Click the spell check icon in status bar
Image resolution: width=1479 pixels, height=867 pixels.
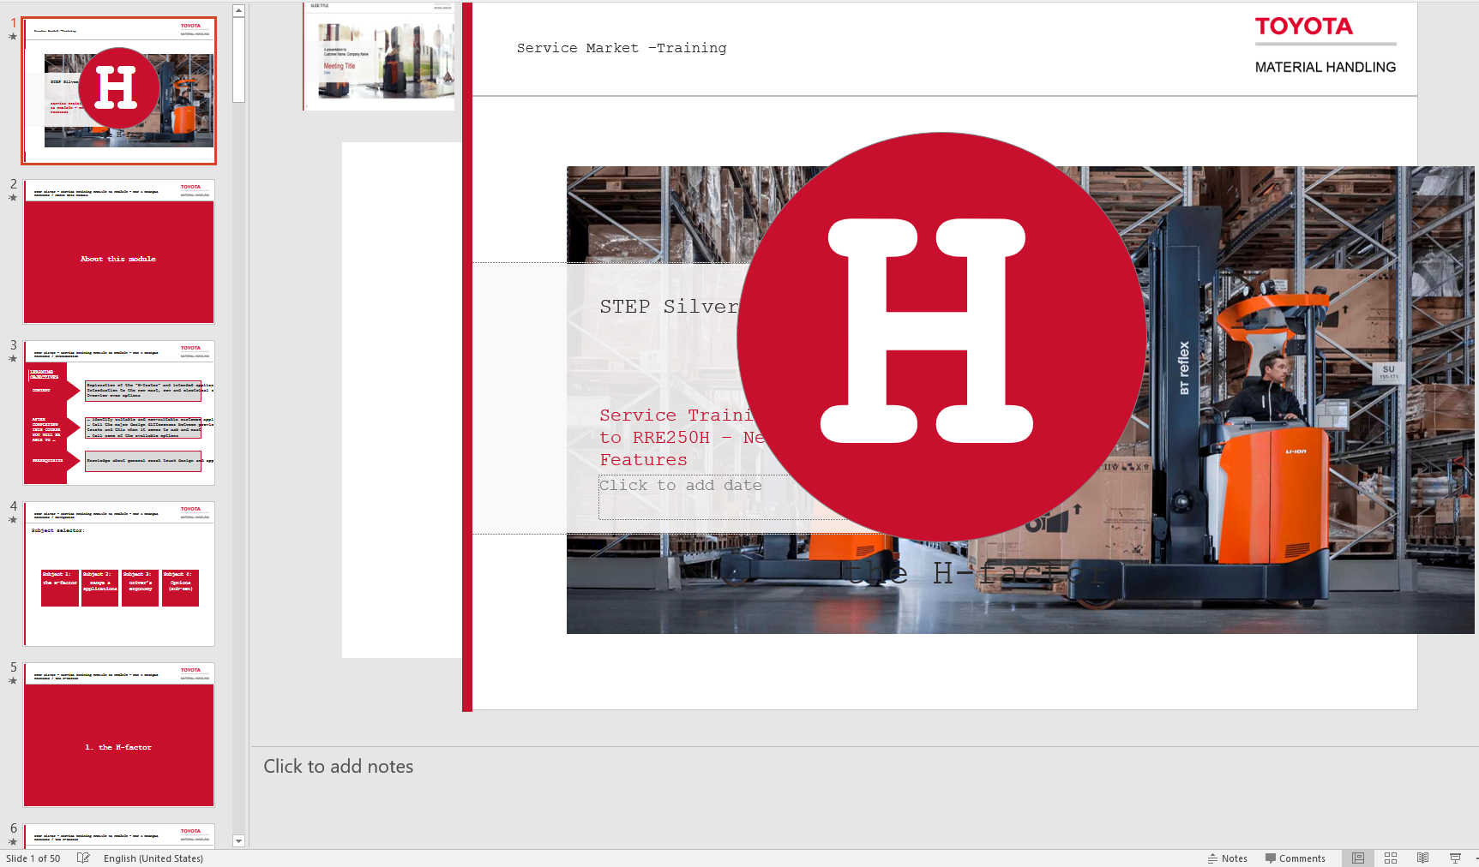point(83,858)
